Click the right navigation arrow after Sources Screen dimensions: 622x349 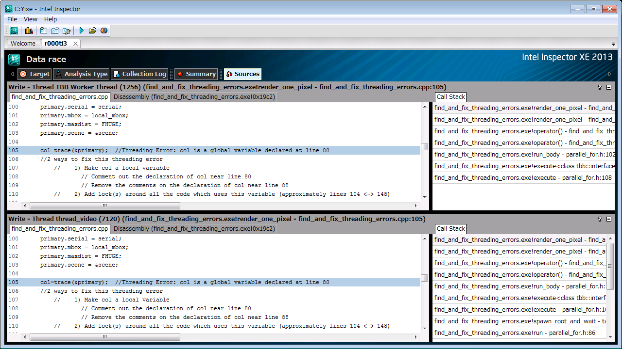(610, 74)
